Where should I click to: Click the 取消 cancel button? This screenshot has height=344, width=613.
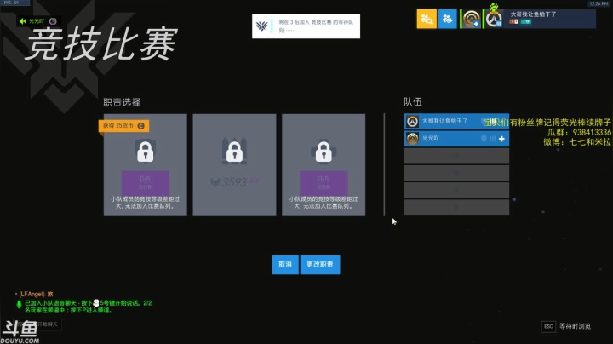[285, 265]
